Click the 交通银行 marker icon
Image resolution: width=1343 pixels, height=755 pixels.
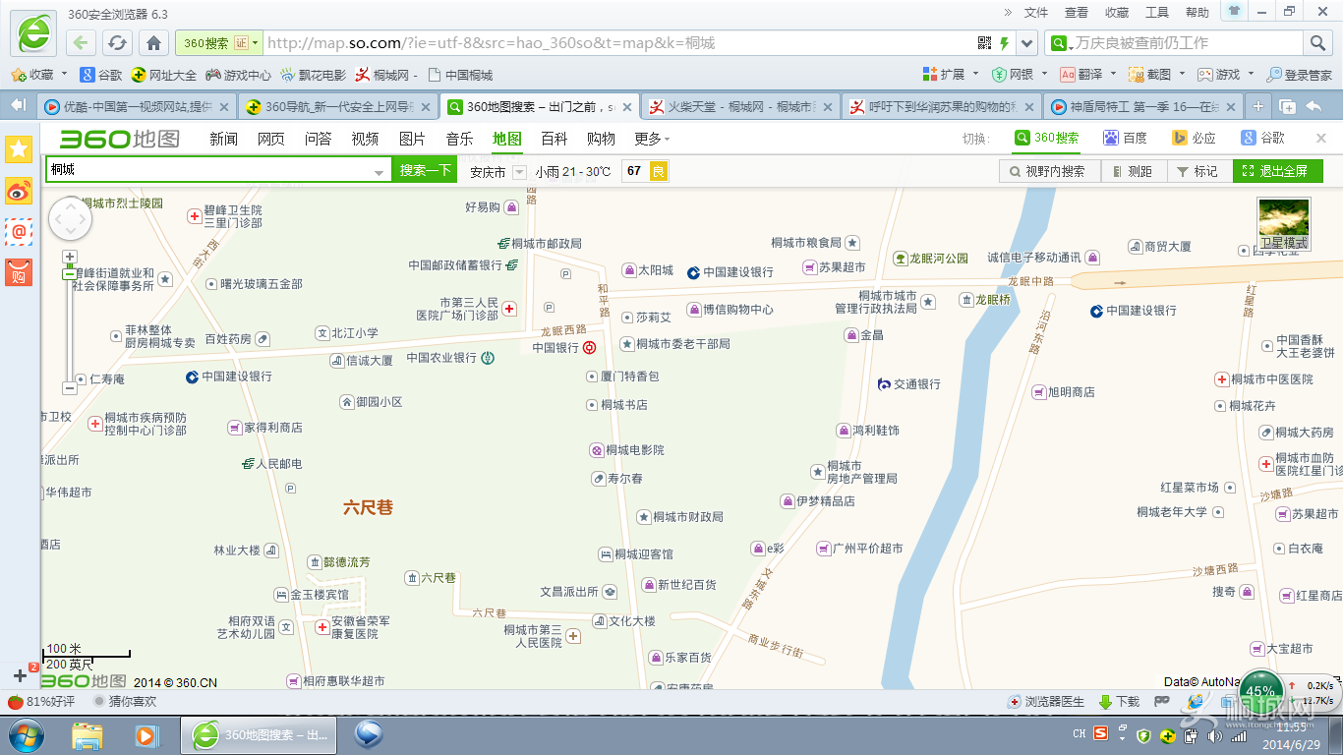pos(884,384)
